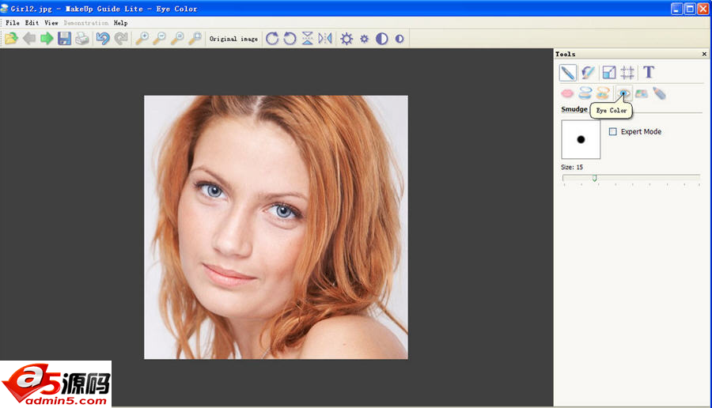This screenshot has width=712, height=408.
Task: Flip the image vertically
Action: 308,39
